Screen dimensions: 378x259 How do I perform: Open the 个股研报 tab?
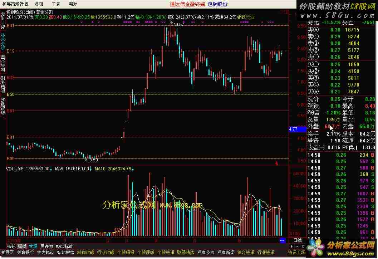coord(126,253)
